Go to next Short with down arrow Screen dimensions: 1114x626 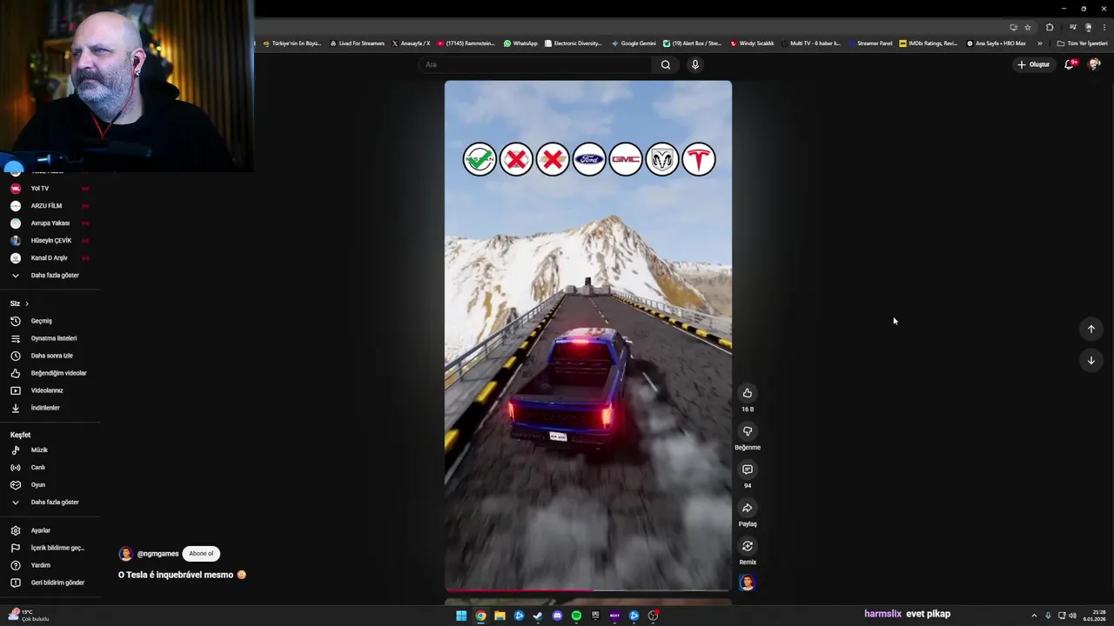pos(1091,360)
